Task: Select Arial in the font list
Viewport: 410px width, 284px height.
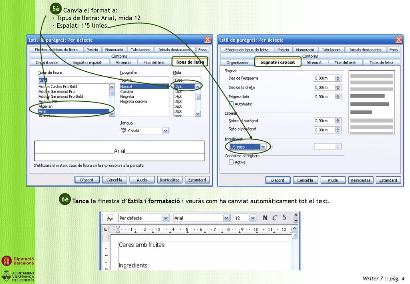Action: coord(73,111)
